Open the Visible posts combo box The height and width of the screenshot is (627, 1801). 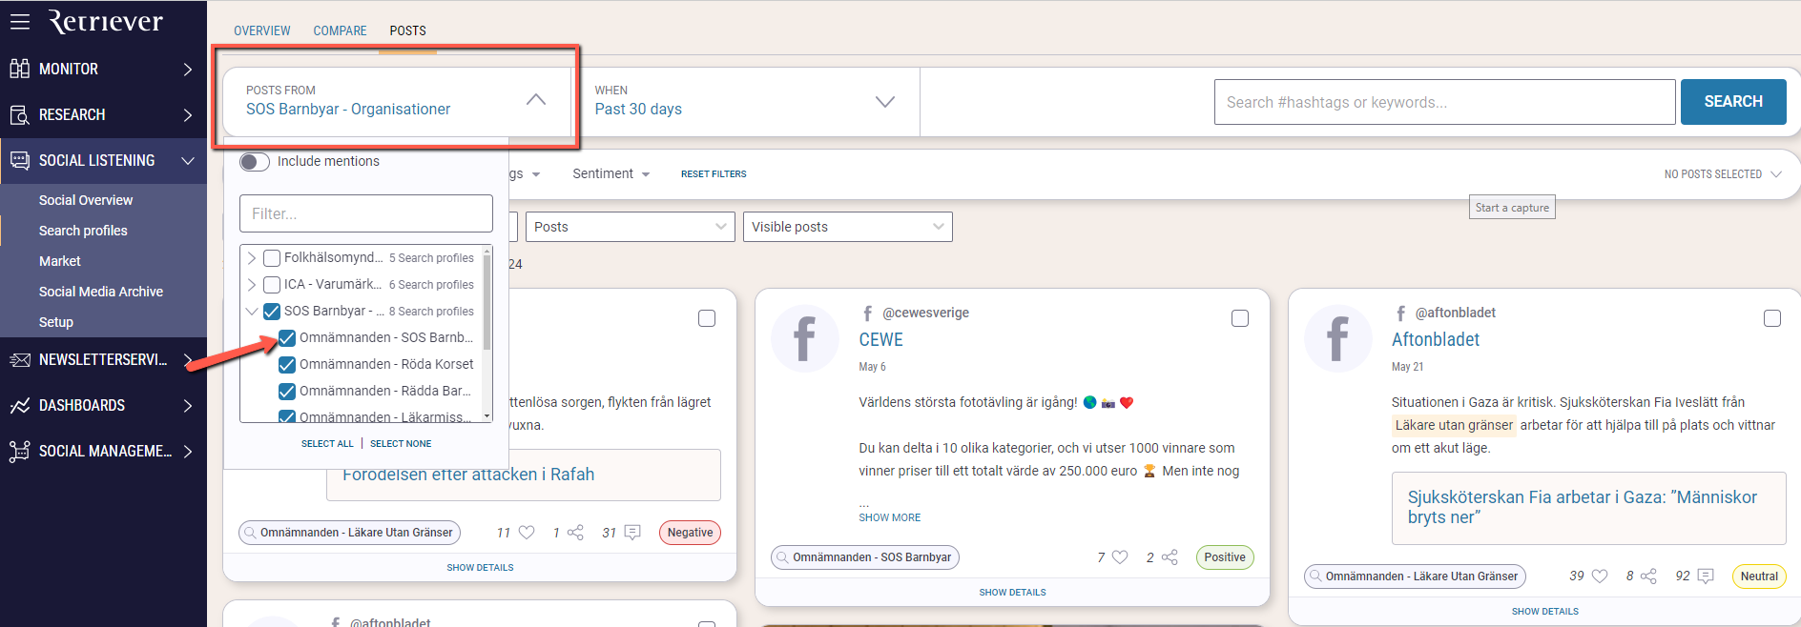848,227
